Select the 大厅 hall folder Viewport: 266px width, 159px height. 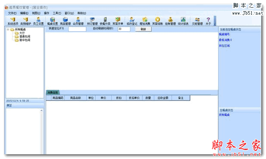[x=22, y=33]
